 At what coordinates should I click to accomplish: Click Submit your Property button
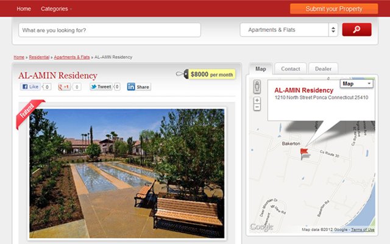334,9
